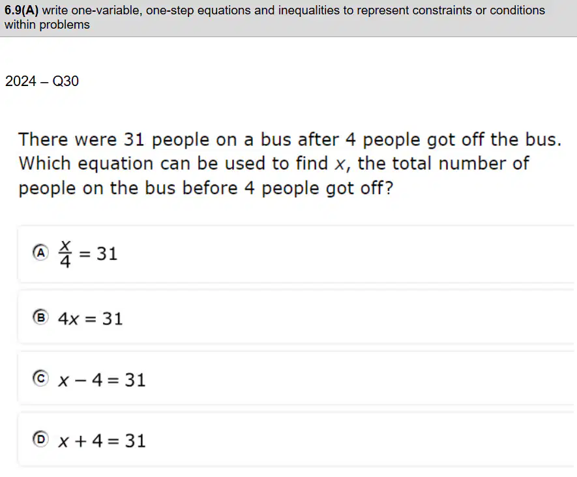
Task: Mark the circled D answer bubble
Action: tap(40, 439)
